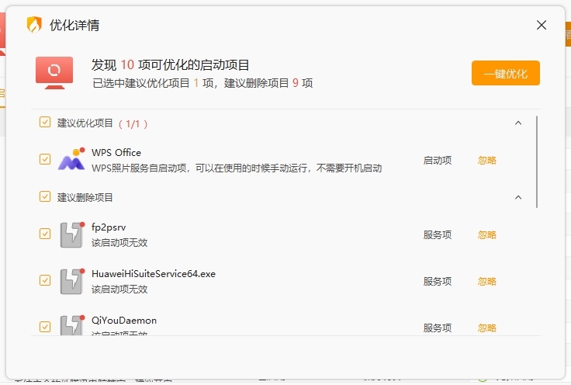Click the WPS Office item name

[116, 152]
